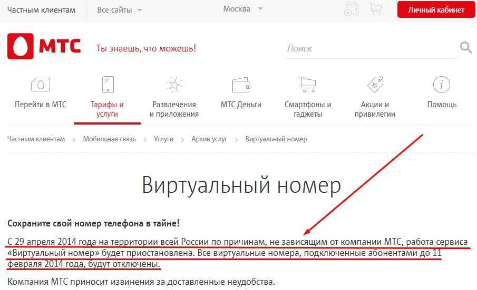
Task: Expand the Все сайты dropdown
Action: [x=119, y=10]
